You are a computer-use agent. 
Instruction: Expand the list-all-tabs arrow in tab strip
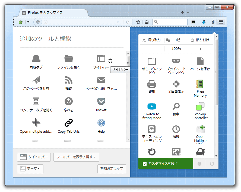(188, 13)
